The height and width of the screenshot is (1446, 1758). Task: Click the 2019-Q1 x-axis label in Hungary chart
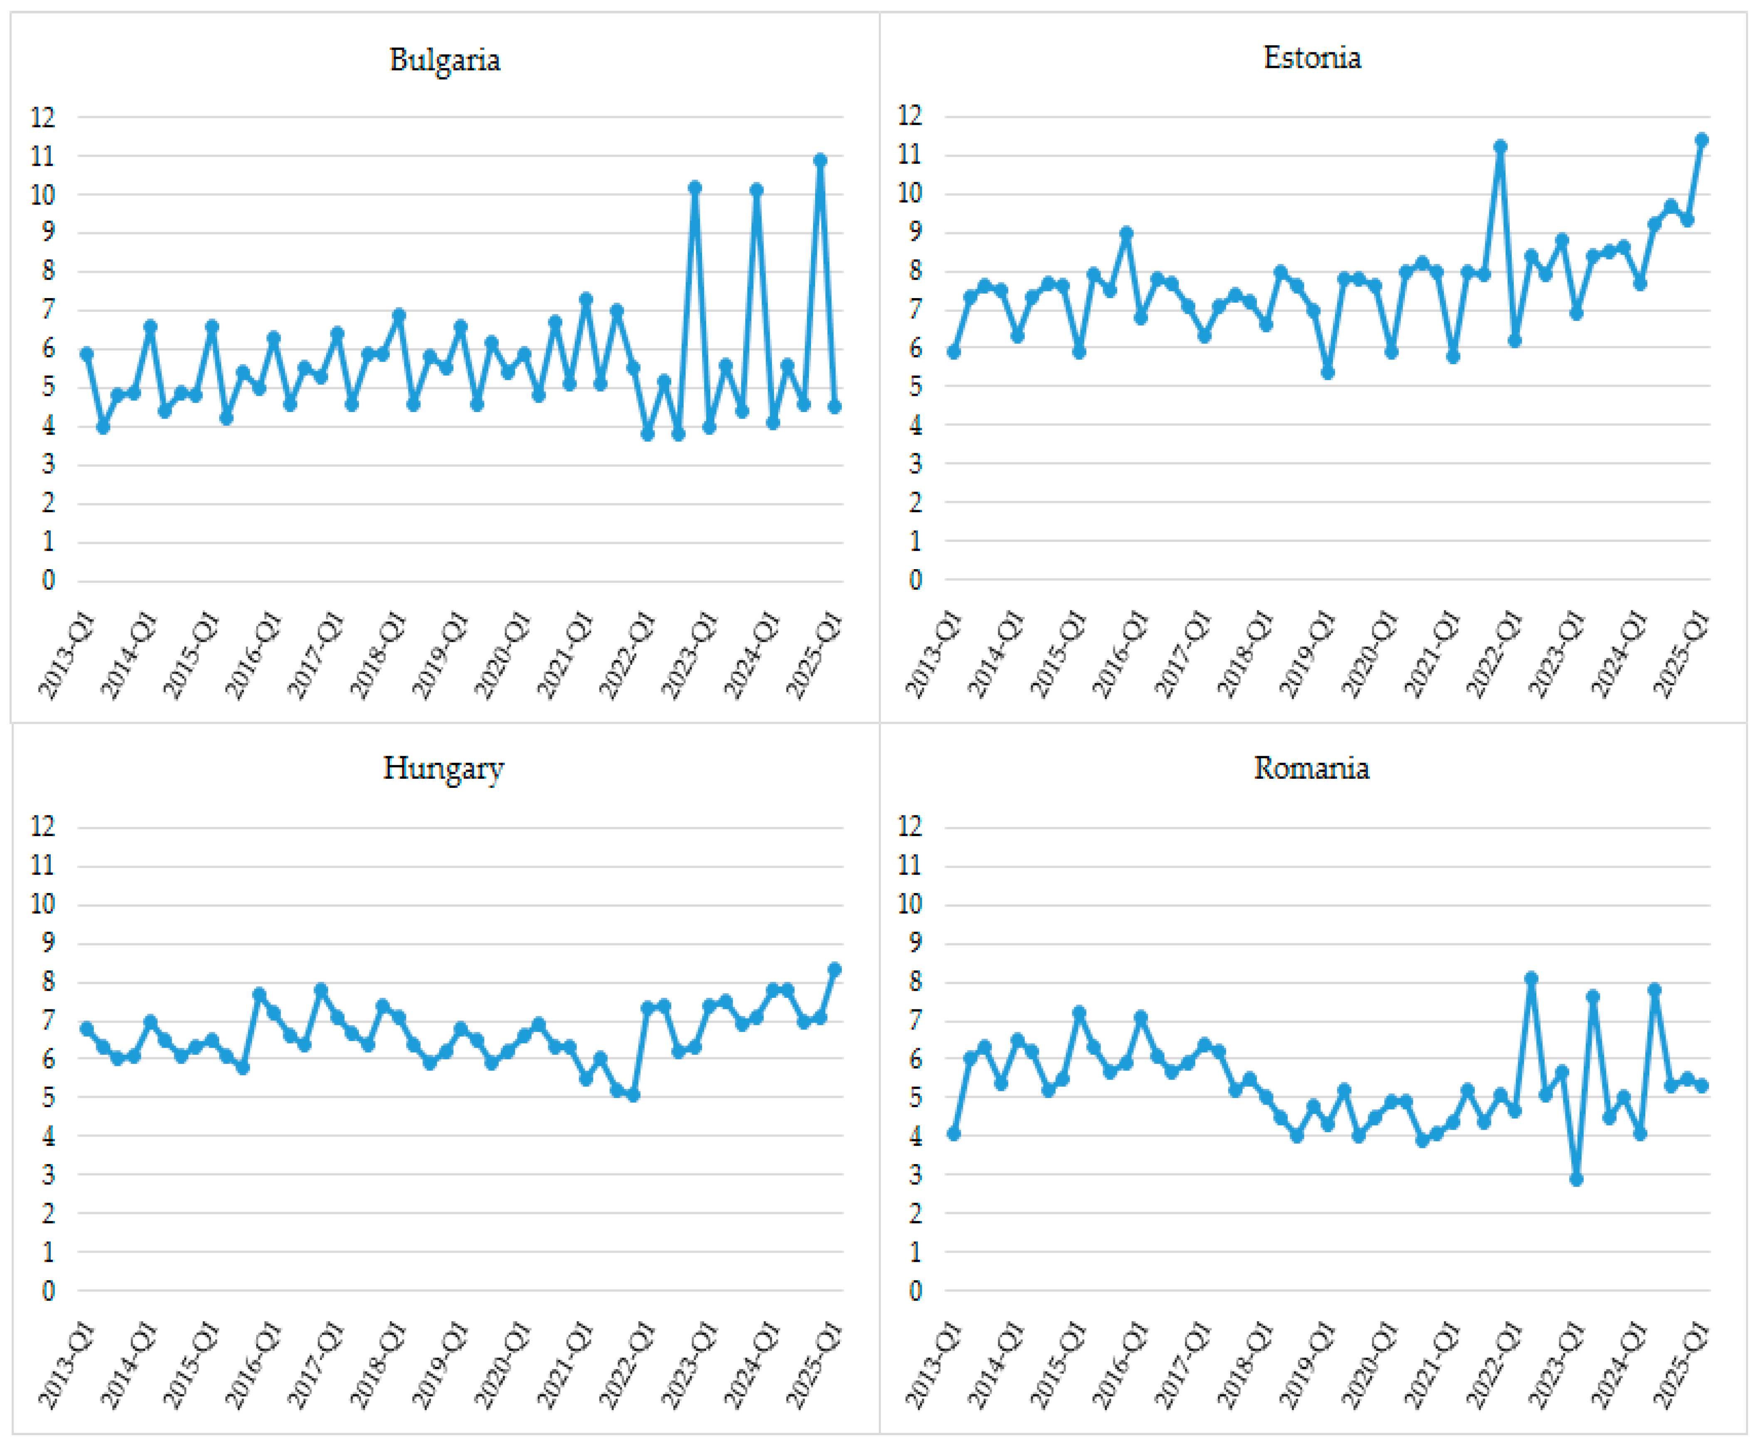point(442,1366)
